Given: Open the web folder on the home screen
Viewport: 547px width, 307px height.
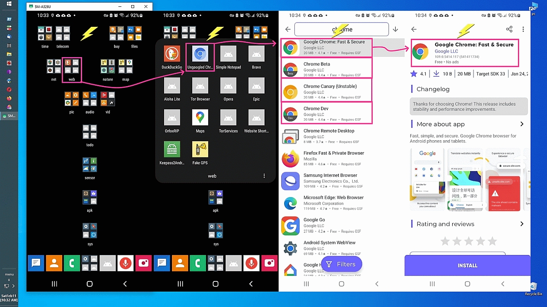Looking at the screenshot, I should click(x=71, y=70).
